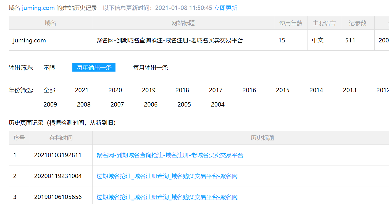Filter history records by year 2021
The width and height of the screenshot is (389, 204).
82,90
